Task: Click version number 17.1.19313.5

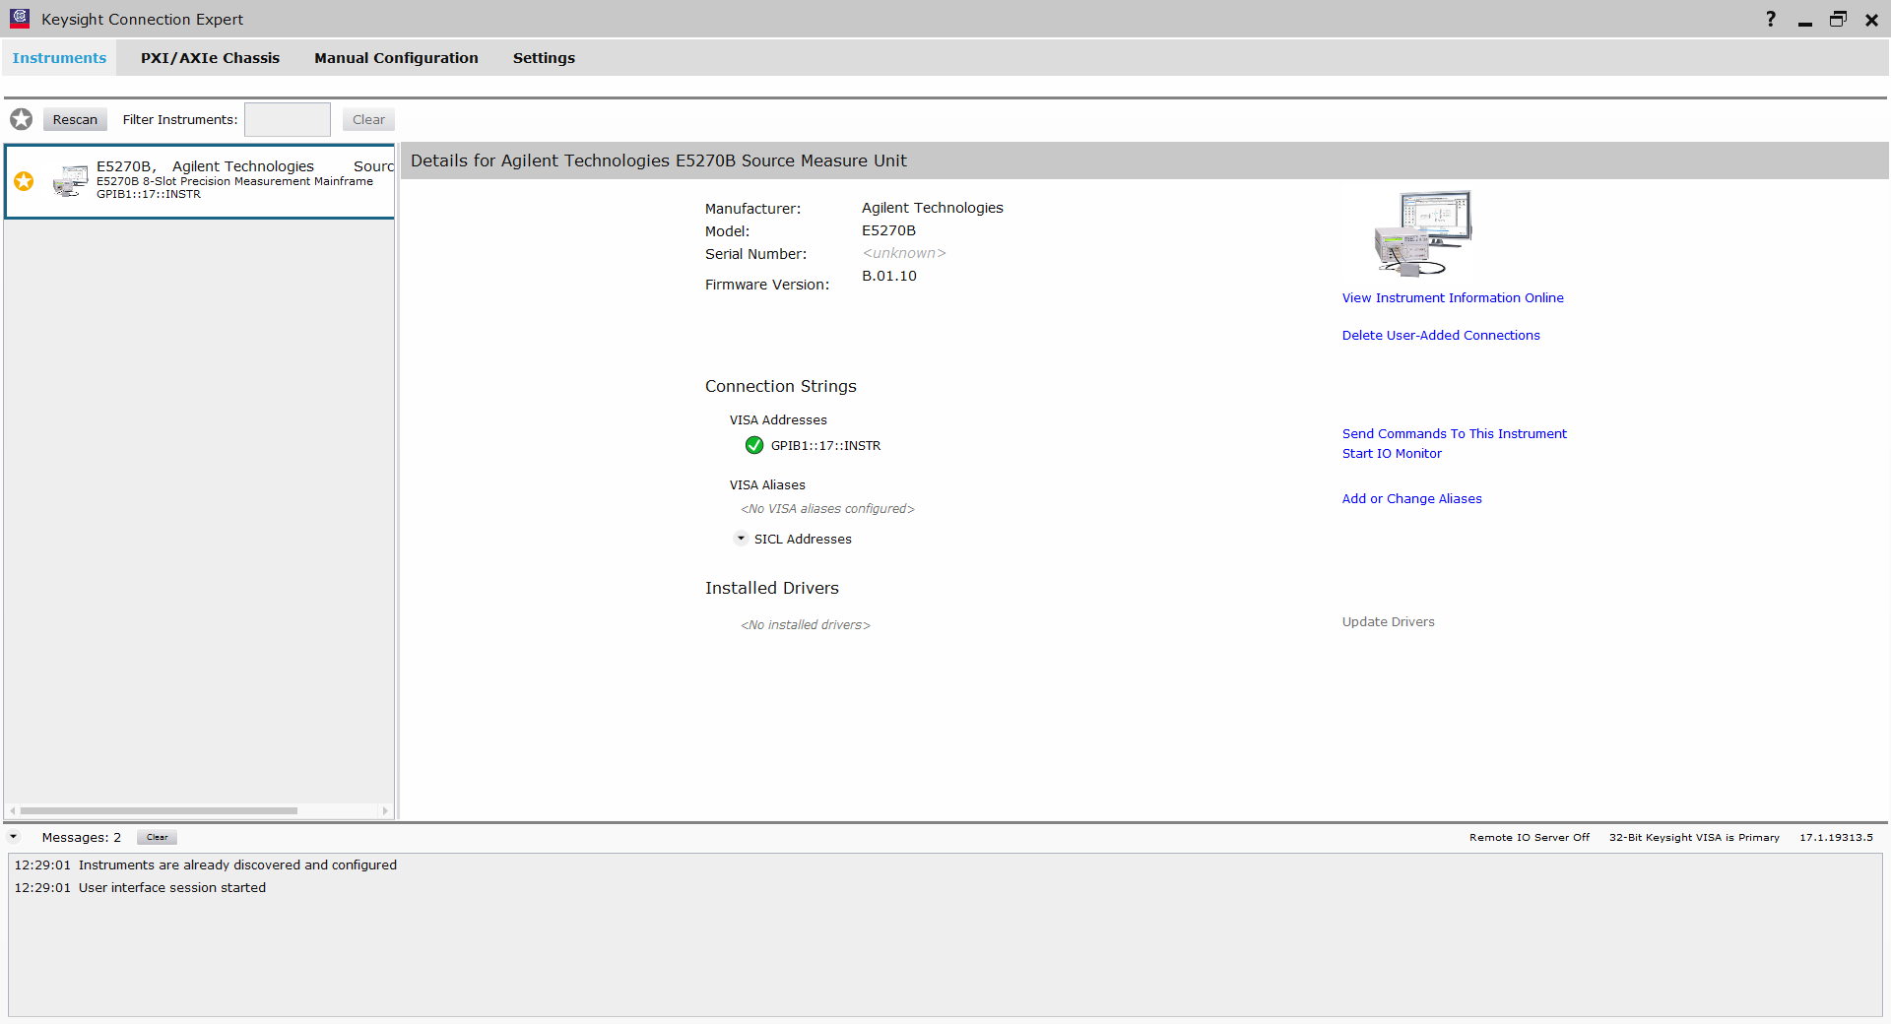Action: point(1836,837)
